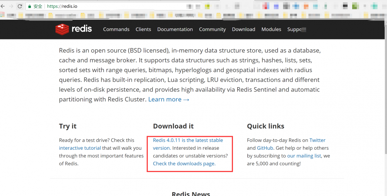Click the Quick links heading

(265, 126)
